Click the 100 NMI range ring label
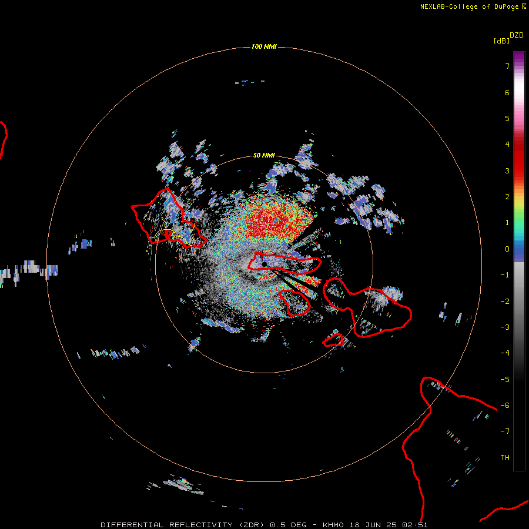 click(x=264, y=46)
